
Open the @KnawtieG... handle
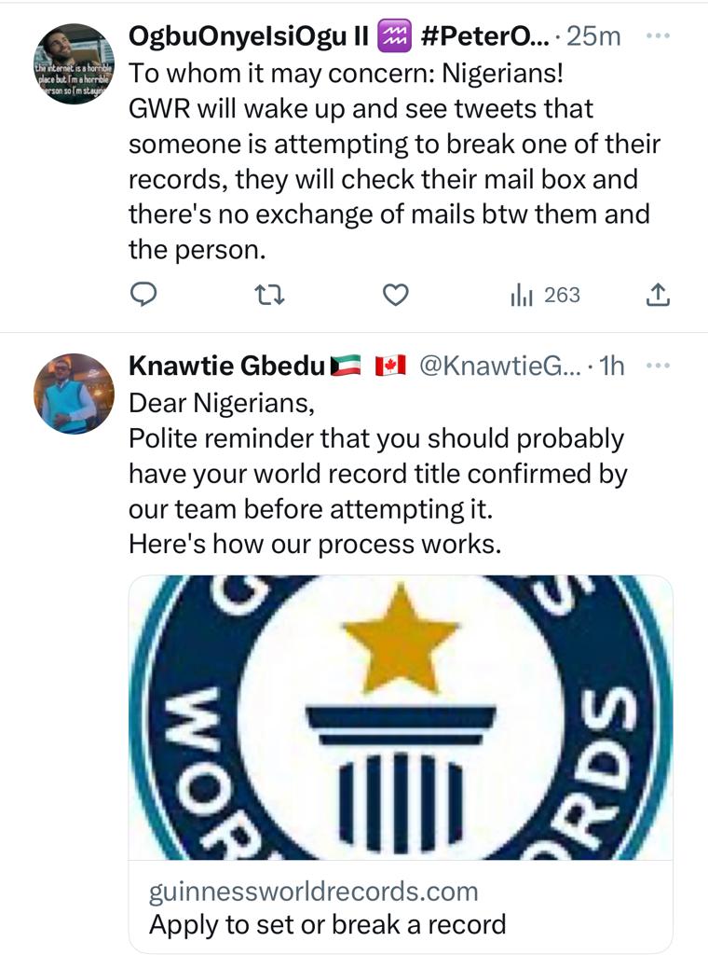pos(500,366)
